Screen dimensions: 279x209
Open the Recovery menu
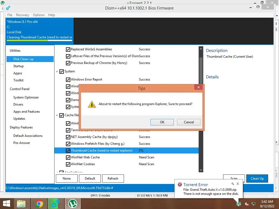22,15
